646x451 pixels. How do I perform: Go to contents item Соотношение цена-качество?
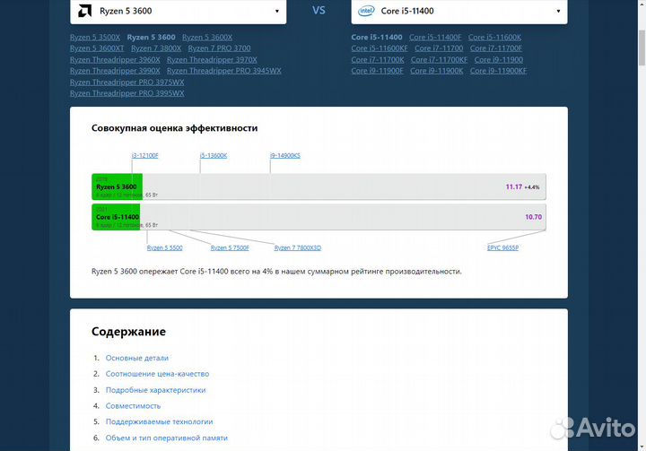157,374
